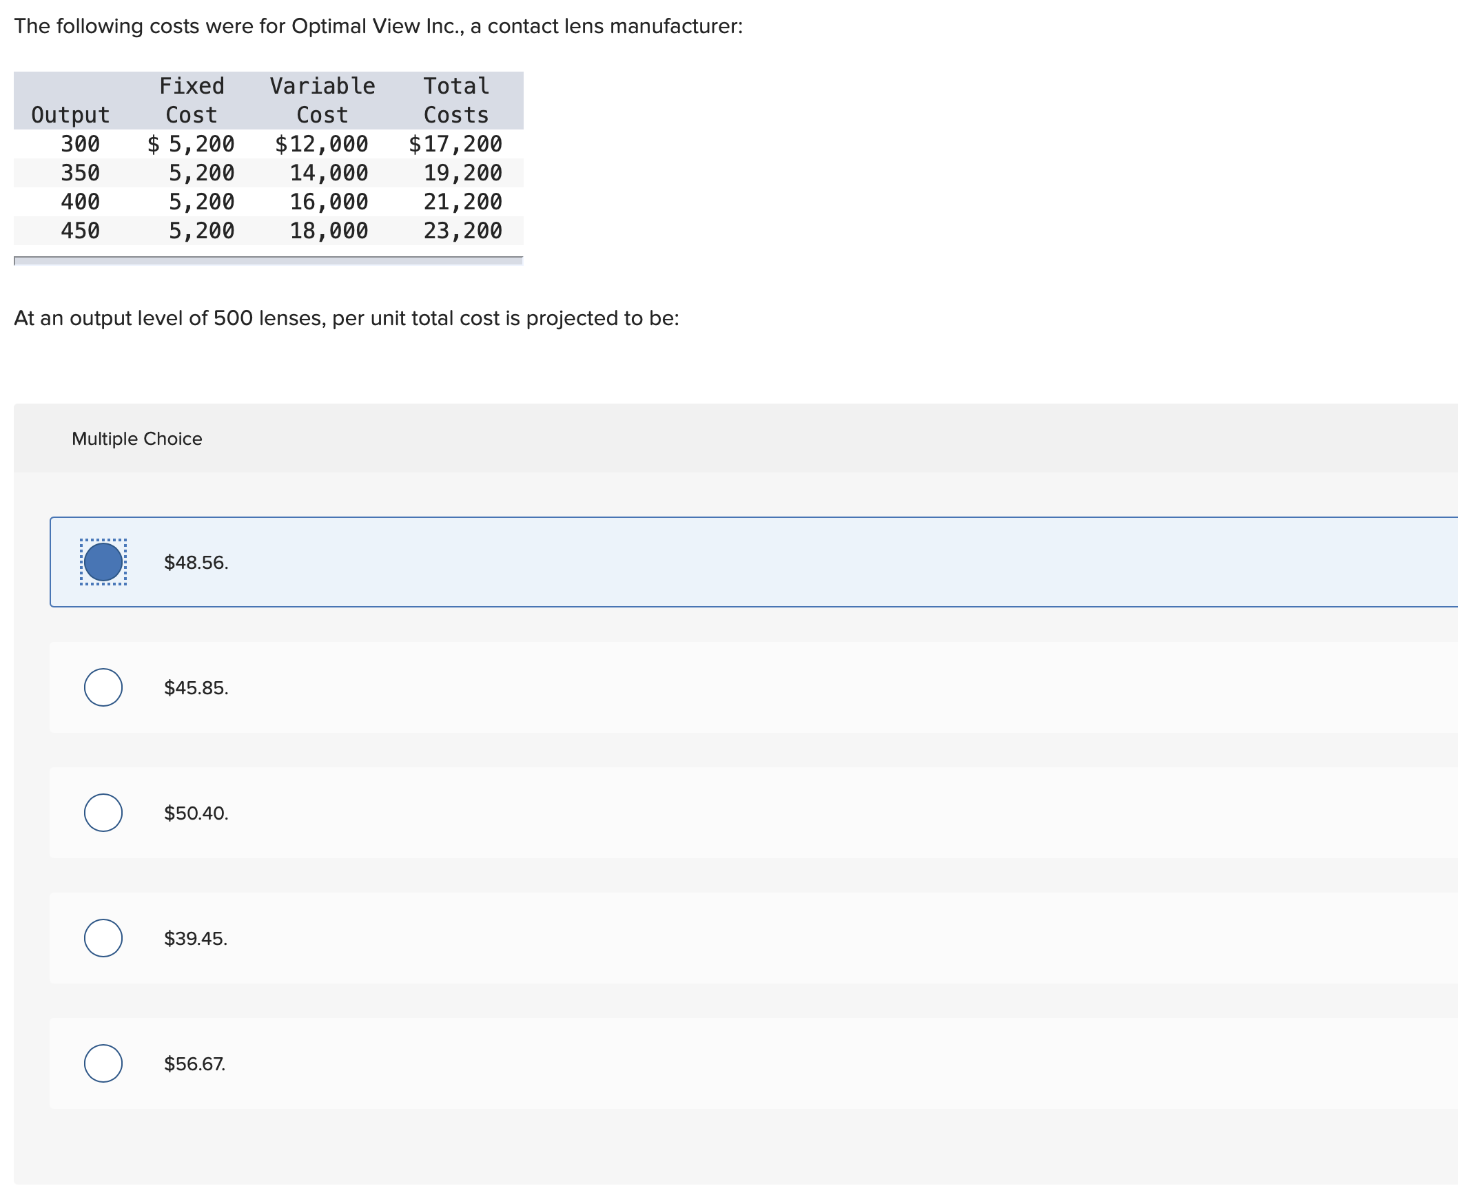Click the question text about 500 lenses
The image size is (1458, 1186).
(346, 318)
